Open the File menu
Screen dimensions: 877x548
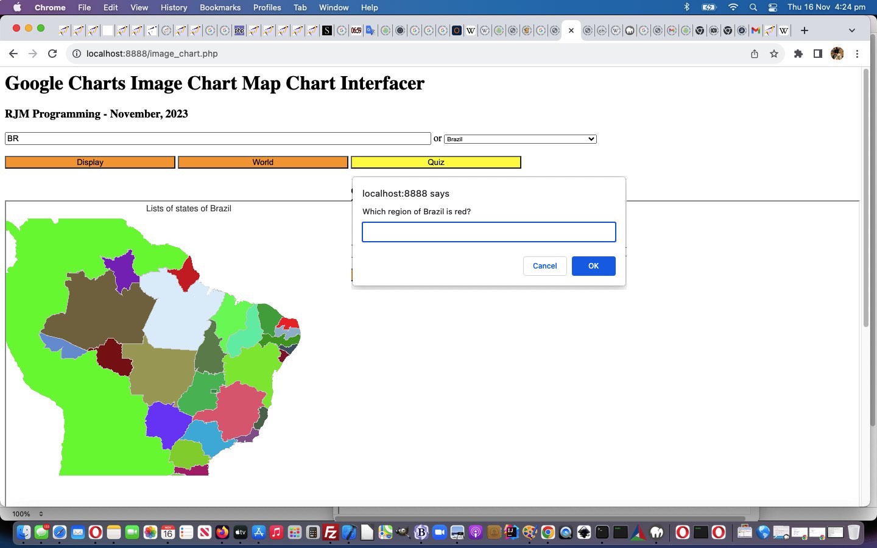(x=85, y=7)
